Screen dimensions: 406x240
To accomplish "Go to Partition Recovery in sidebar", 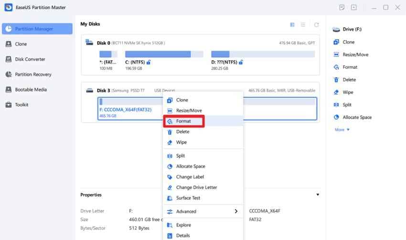I will pyautogui.click(x=28, y=74).
